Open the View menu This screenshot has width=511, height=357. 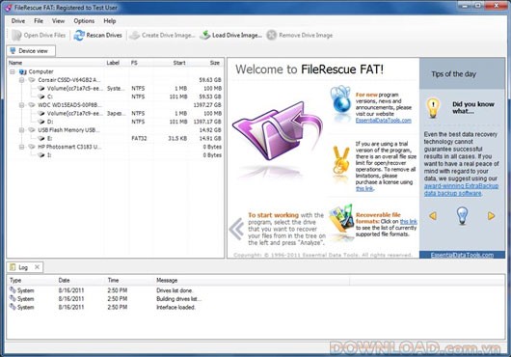(59, 21)
